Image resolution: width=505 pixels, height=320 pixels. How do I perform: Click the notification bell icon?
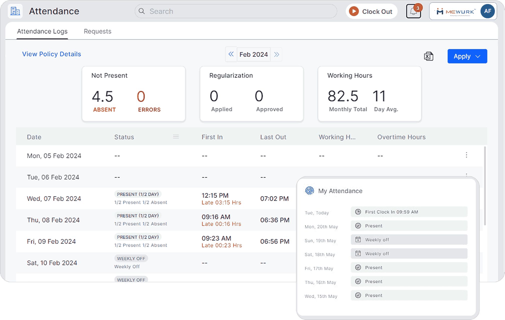(x=413, y=11)
